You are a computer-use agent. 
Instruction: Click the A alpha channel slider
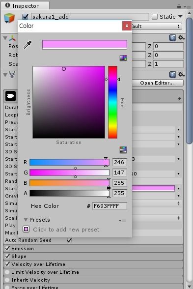click(x=69, y=193)
